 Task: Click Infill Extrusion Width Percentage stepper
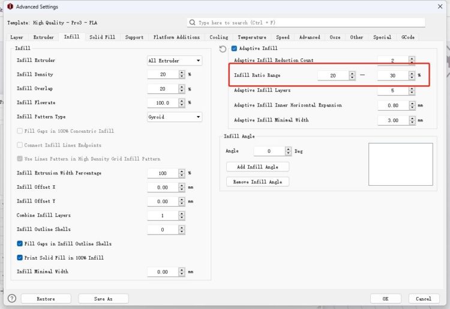tap(182, 173)
